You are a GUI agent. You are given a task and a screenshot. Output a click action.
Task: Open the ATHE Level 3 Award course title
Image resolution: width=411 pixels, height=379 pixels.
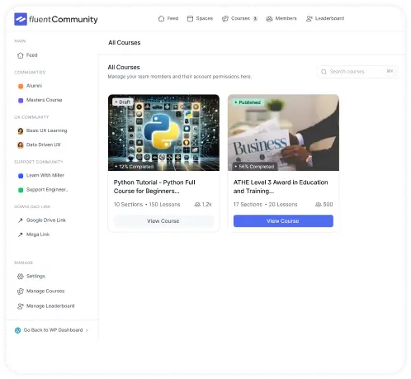[281, 187]
